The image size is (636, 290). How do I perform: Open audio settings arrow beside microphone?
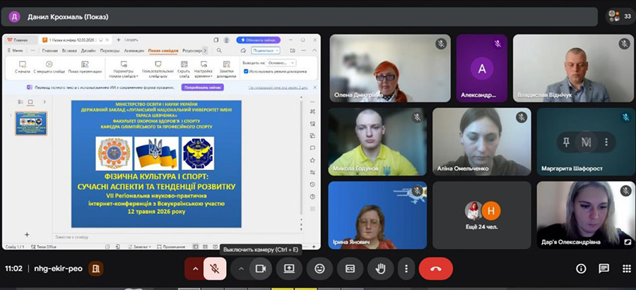196,269
